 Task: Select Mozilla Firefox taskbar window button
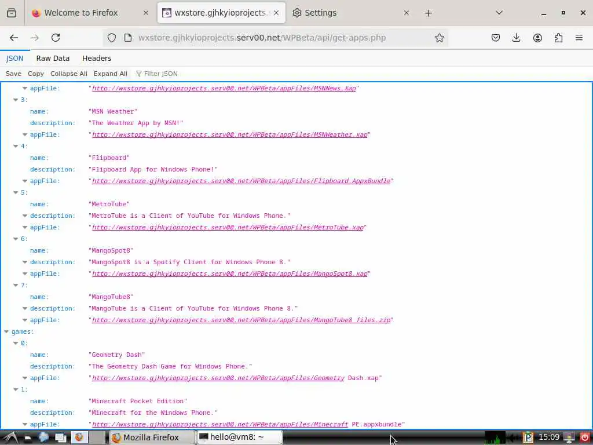tap(152, 437)
